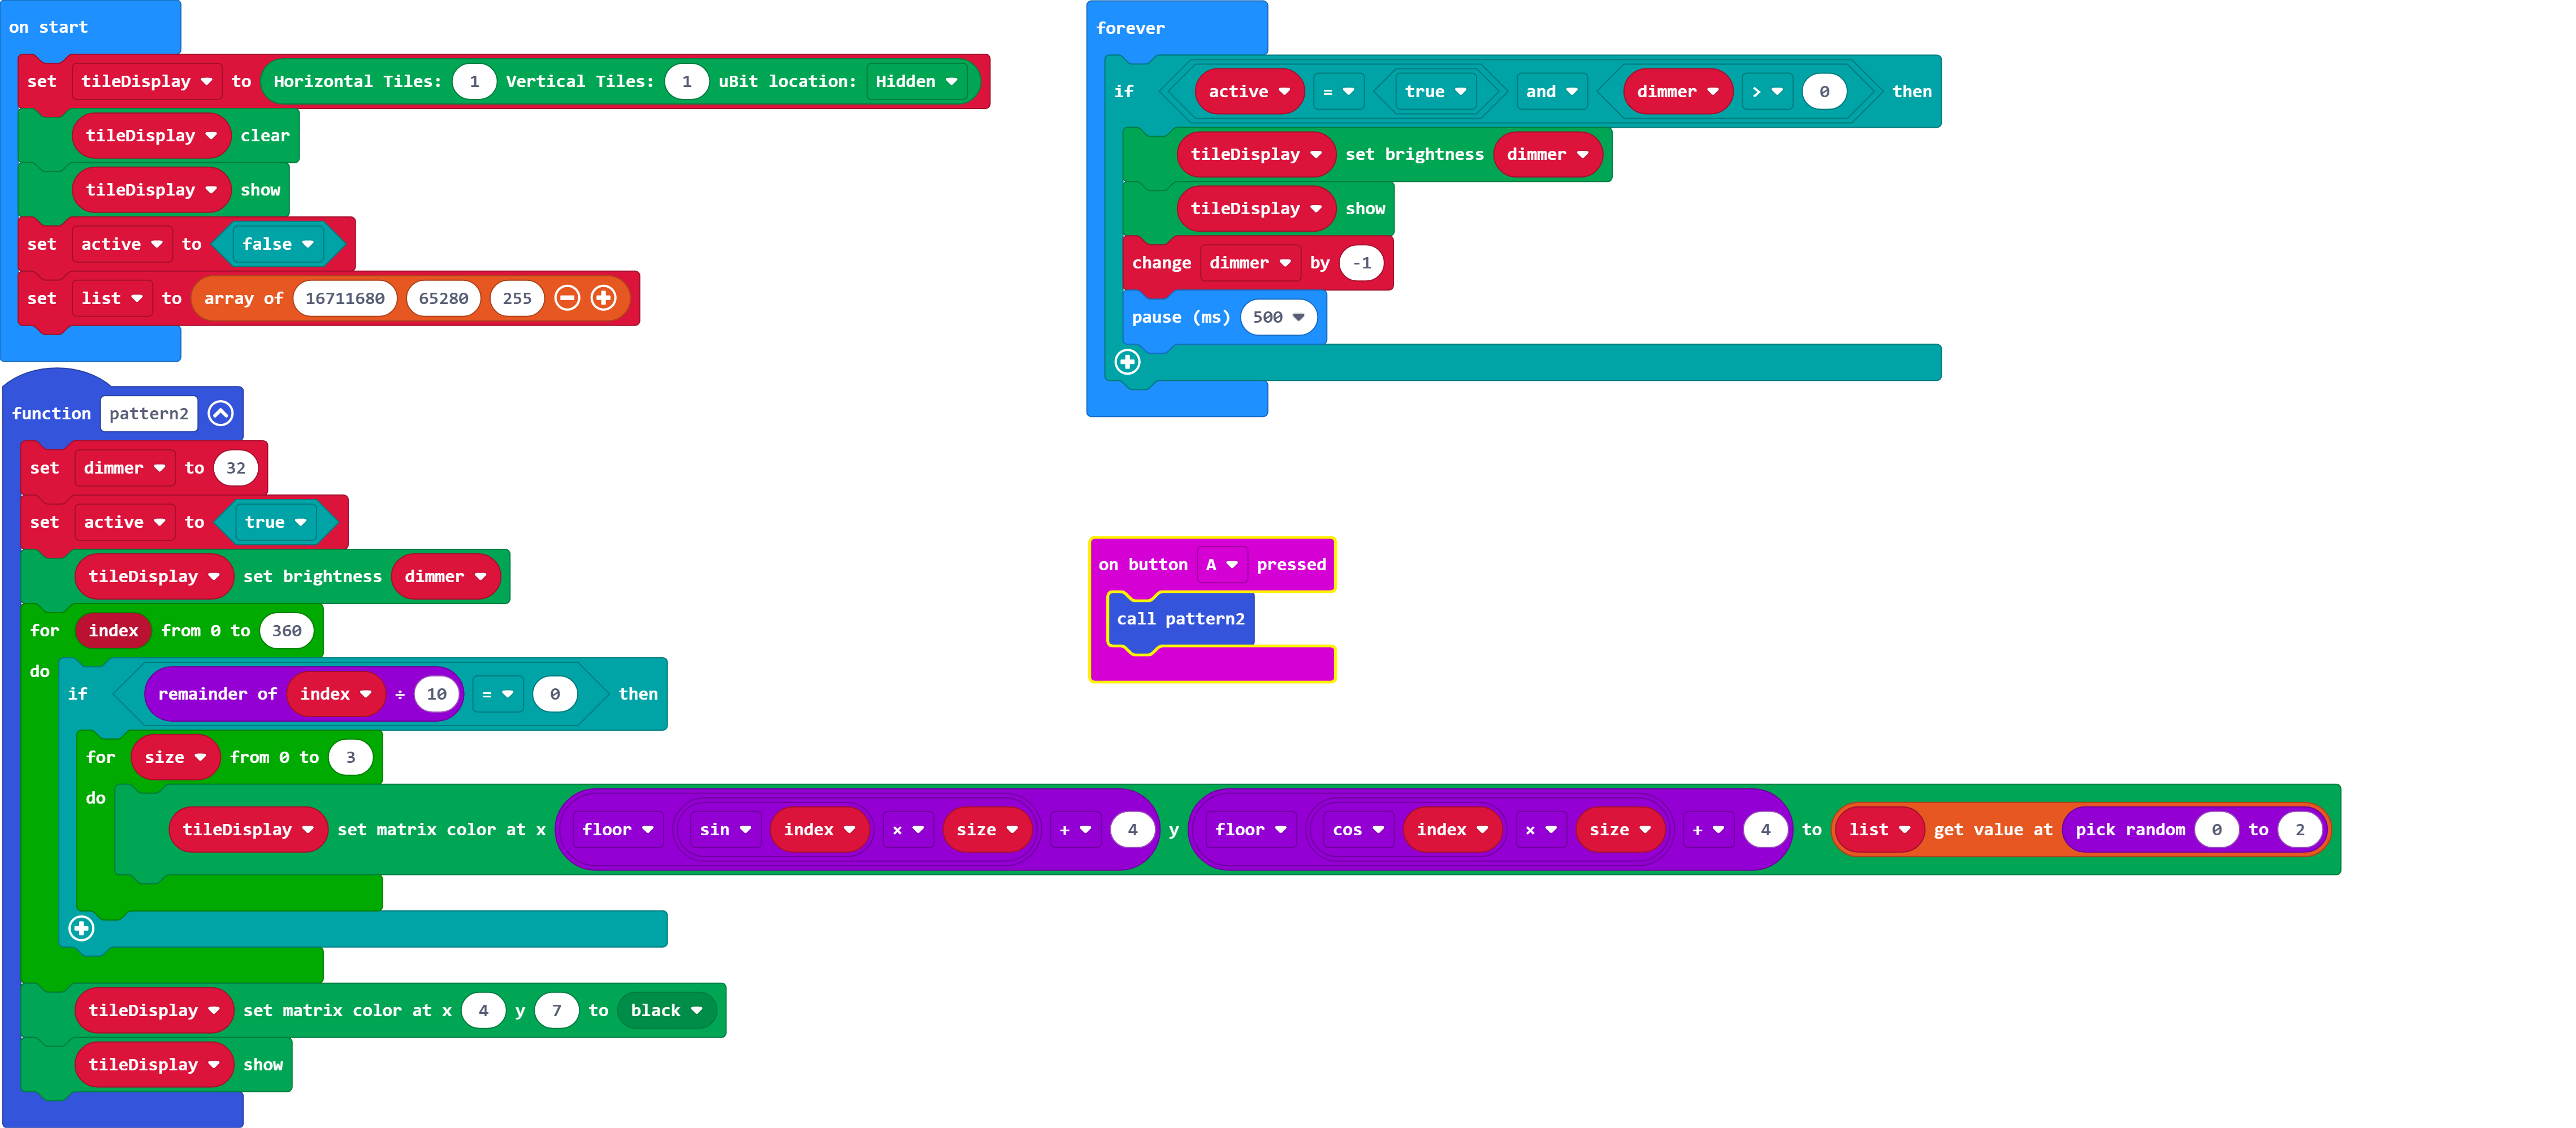Open sin trig function dropdown
This screenshot has width=2576, height=1128.
click(x=725, y=830)
